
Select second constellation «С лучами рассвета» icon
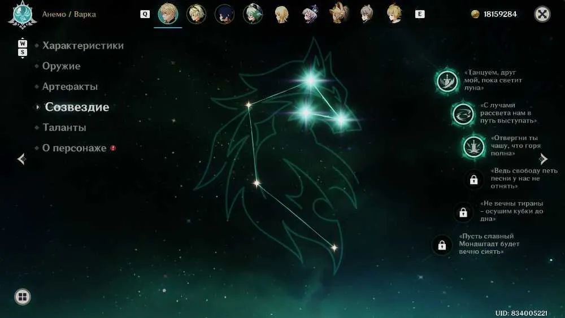point(463,114)
